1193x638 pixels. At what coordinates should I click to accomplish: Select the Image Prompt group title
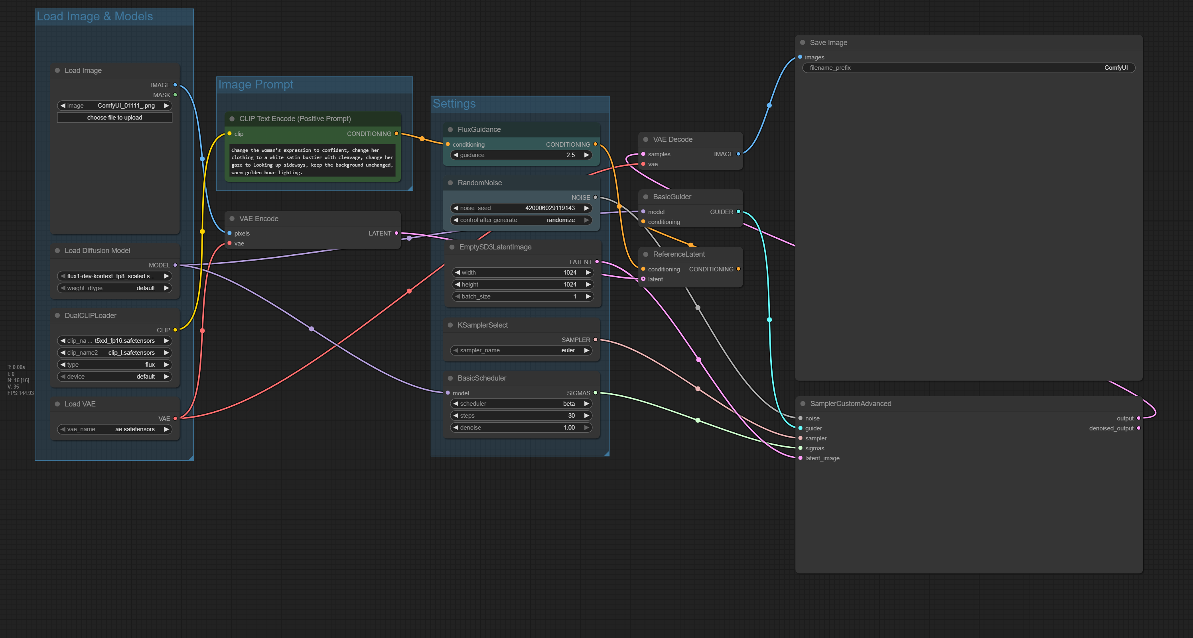point(256,84)
